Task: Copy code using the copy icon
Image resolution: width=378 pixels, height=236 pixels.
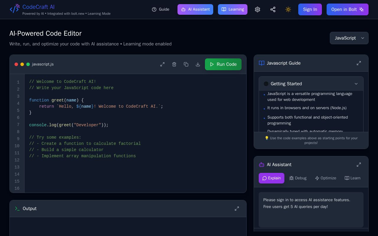Action: tap(186, 64)
